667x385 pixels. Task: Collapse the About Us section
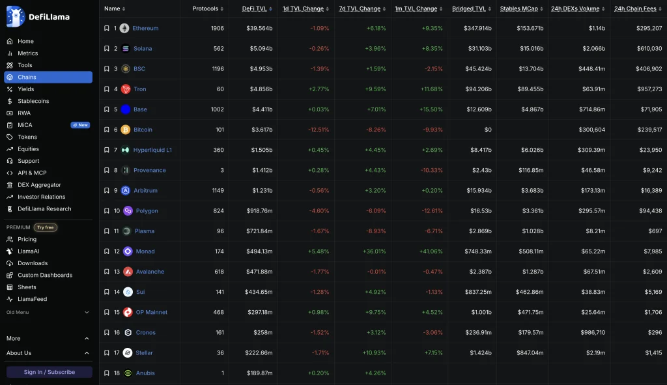coord(48,352)
